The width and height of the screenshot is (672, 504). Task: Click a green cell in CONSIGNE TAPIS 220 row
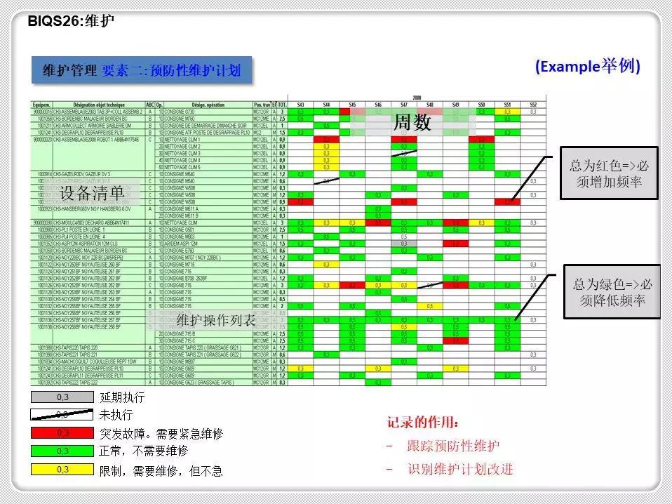pos(299,347)
